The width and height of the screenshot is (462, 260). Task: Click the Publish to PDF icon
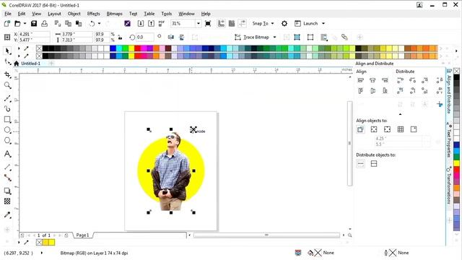pyautogui.click(x=162, y=24)
